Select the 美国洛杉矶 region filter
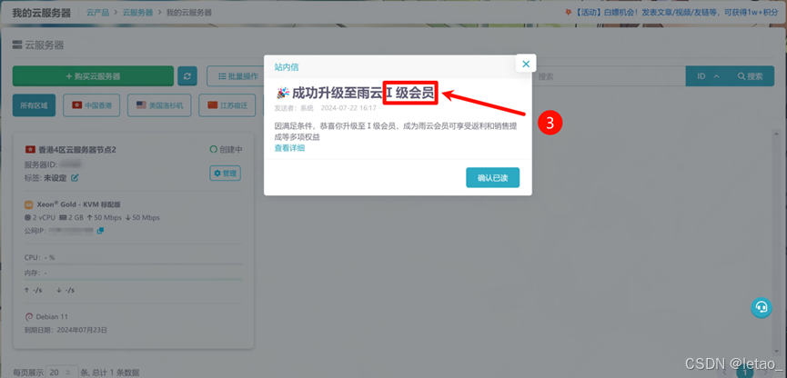The width and height of the screenshot is (787, 378). (x=159, y=105)
